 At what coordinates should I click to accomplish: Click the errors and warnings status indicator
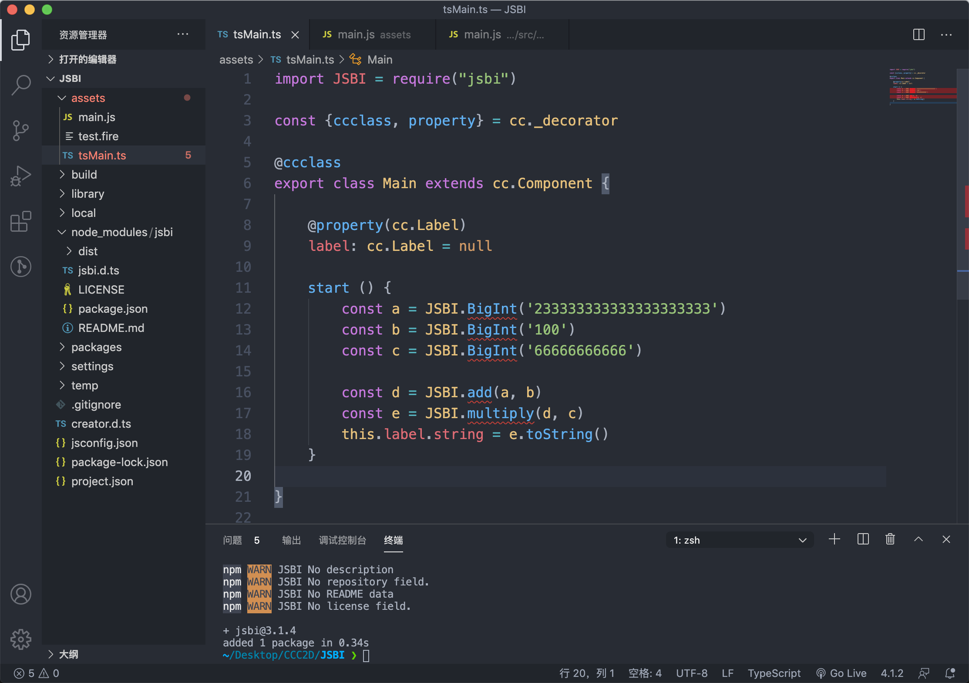[37, 673]
